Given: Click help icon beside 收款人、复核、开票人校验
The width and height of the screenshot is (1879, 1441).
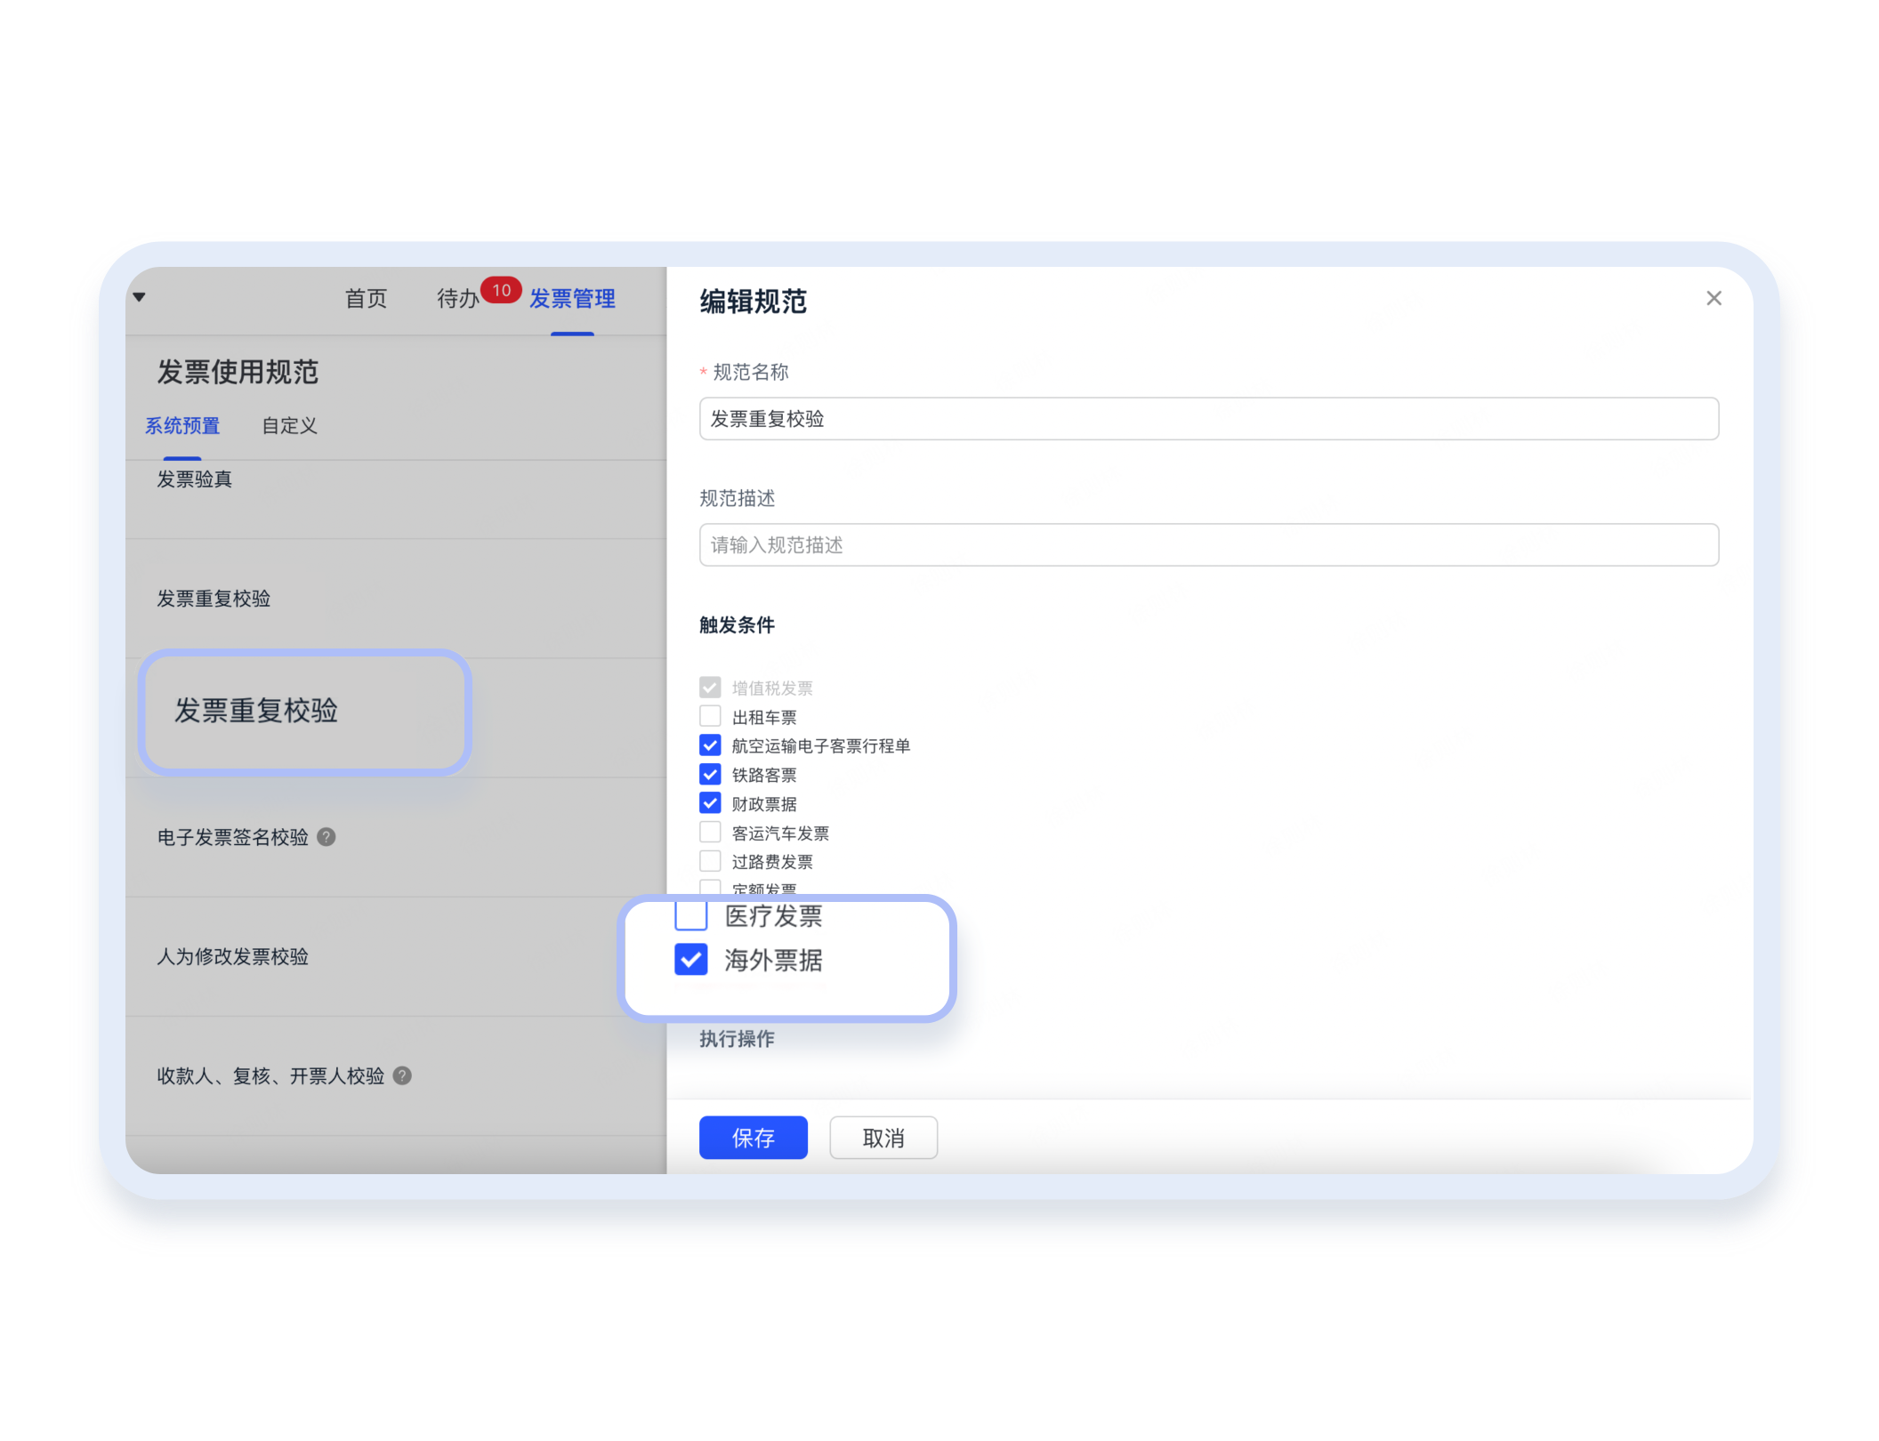Looking at the screenshot, I should click(x=402, y=1075).
